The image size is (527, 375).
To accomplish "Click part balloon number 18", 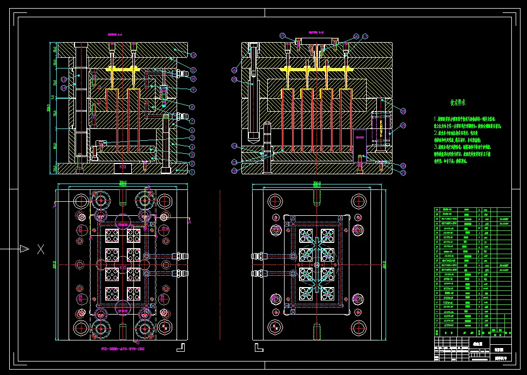I will pyautogui.click(x=403, y=111).
